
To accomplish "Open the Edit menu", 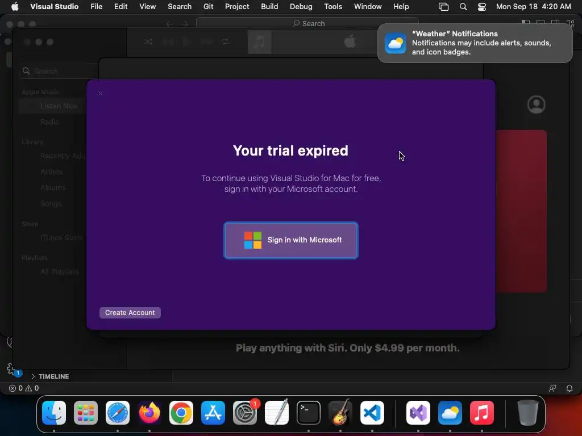I will (x=120, y=6).
